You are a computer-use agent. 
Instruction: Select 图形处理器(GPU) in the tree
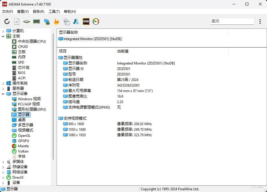(x=32, y=110)
